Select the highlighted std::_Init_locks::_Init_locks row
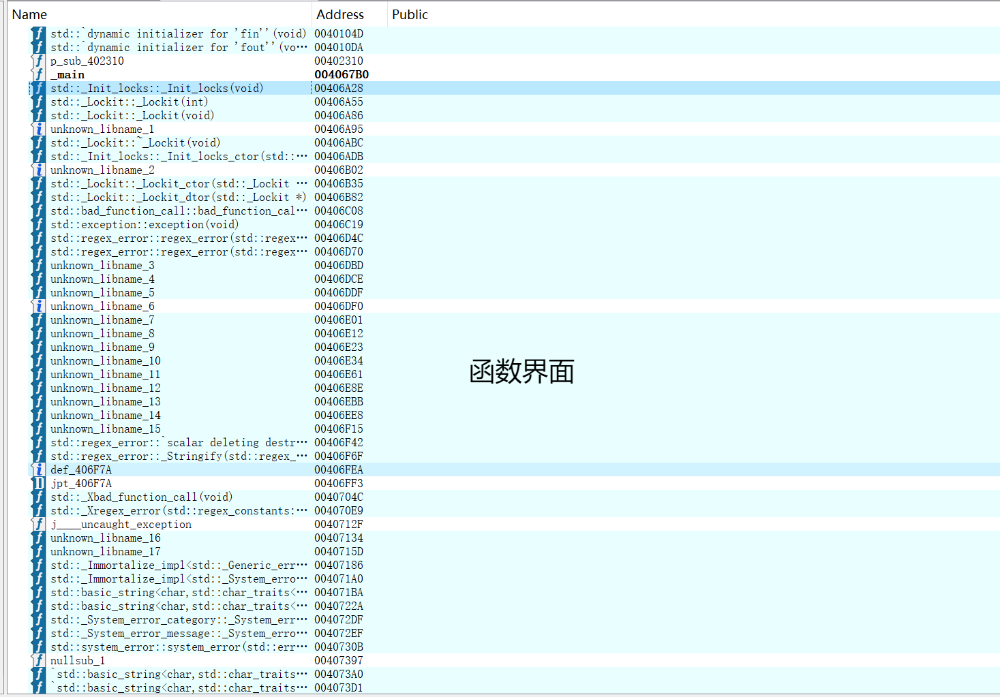 (x=156, y=88)
